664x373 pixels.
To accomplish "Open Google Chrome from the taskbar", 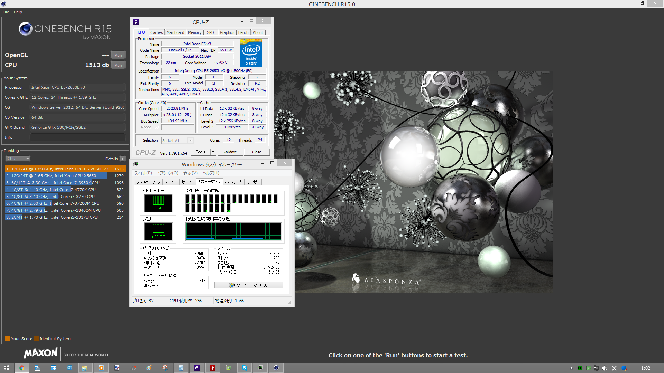I will (22, 368).
